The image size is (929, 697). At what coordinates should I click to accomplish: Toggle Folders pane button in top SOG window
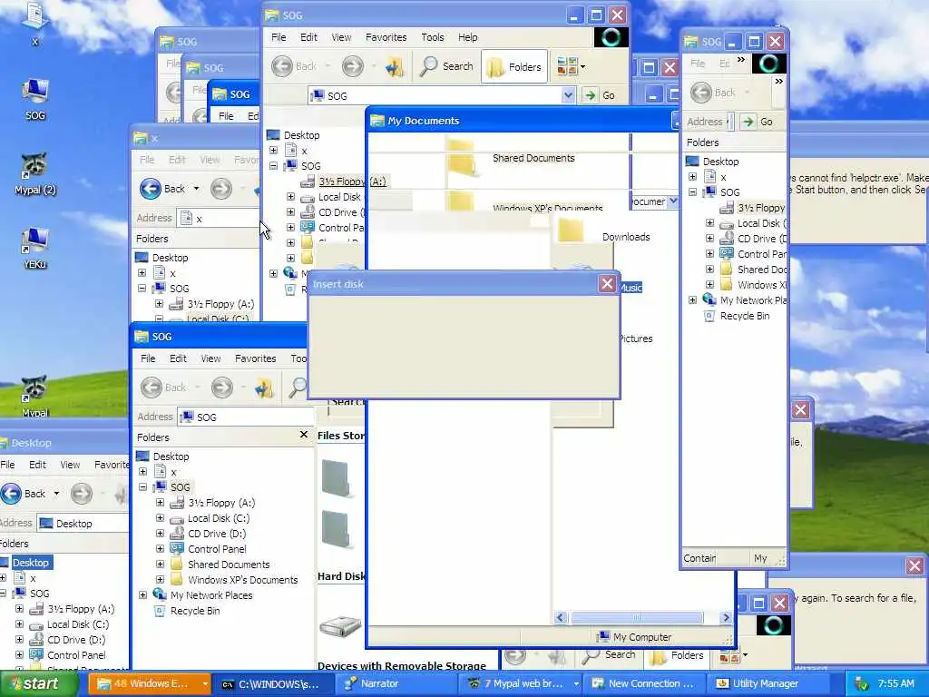point(513,66)
